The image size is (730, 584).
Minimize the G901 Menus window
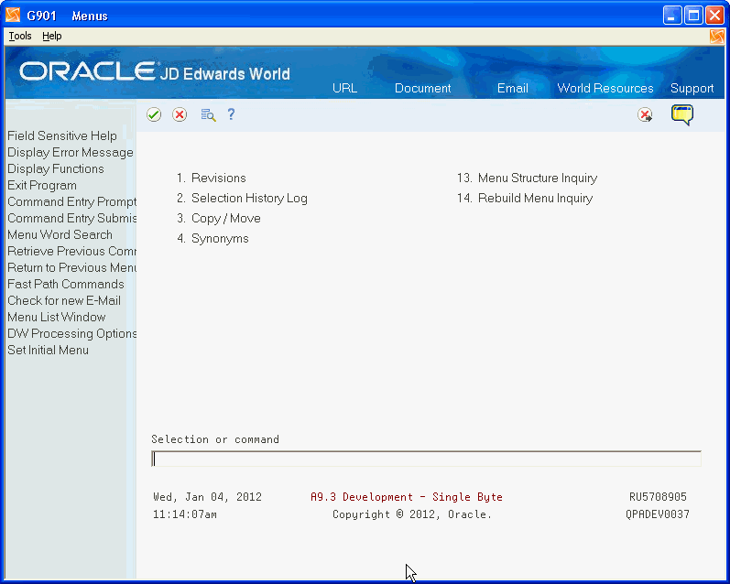click(x=671, y=16)
